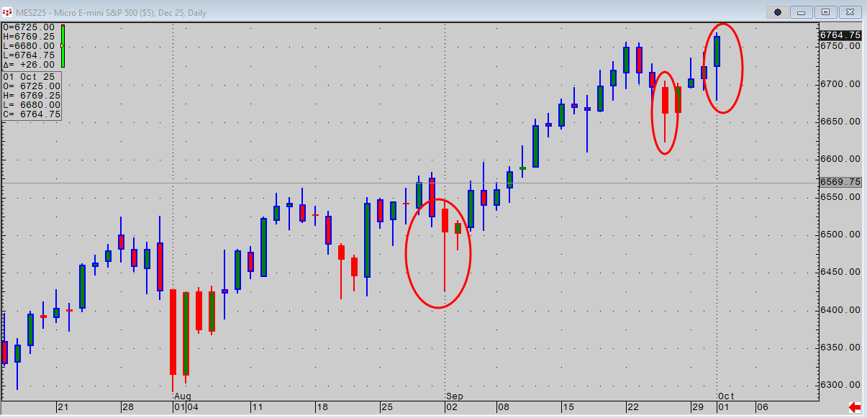Image resolution: width=867 pixels, height=418 pixels.
Task: Click the 6650.00 price scale label
Action: (x=840, y=122)
